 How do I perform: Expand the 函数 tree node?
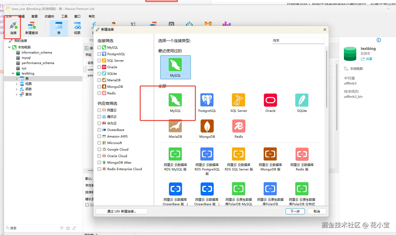click(17, 89)
